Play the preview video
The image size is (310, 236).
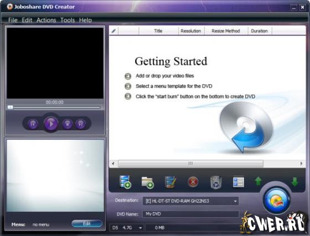point(51,124)
